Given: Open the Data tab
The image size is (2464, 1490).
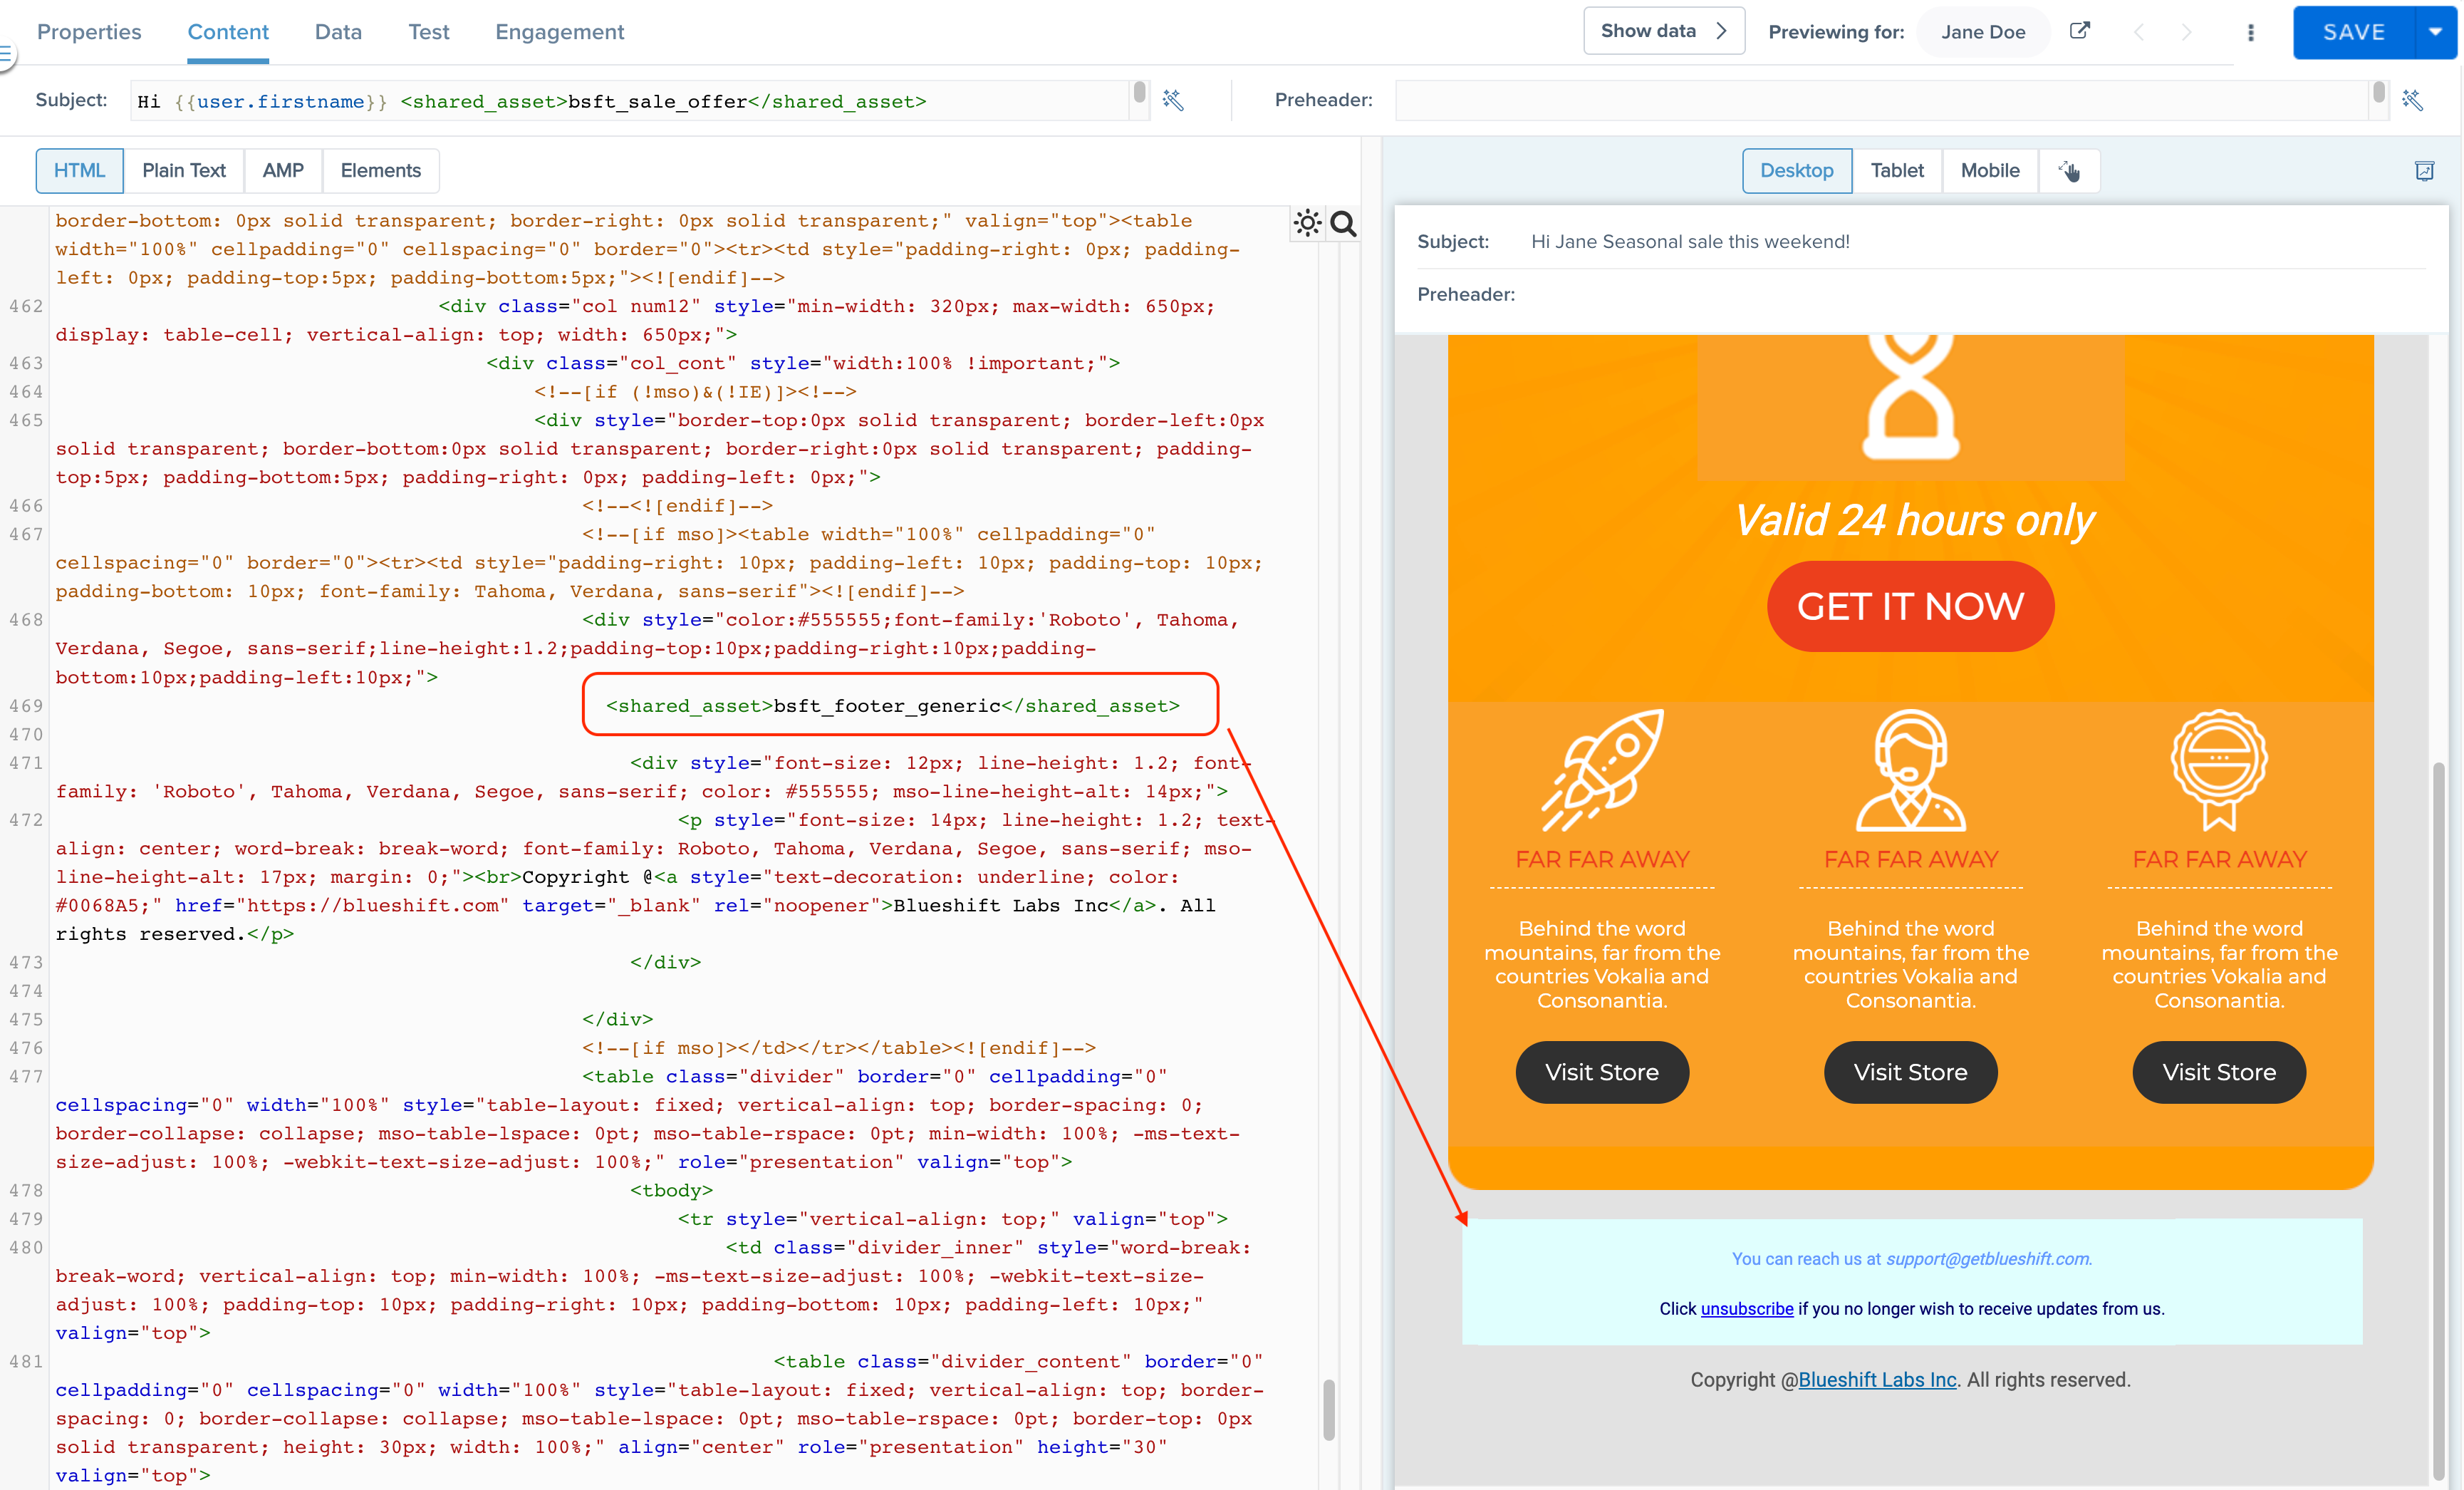Looking at the screenshot, I should [338, 32].
